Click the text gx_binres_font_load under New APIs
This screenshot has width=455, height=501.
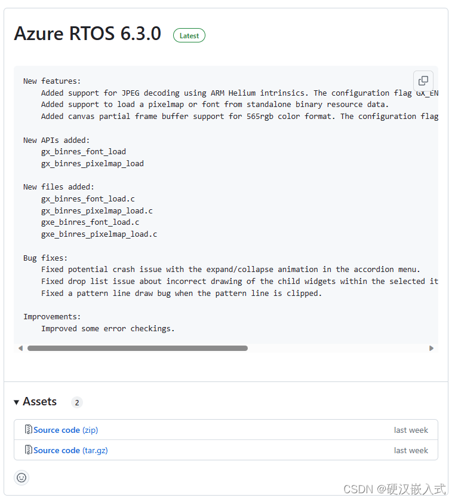coord(84,152)
